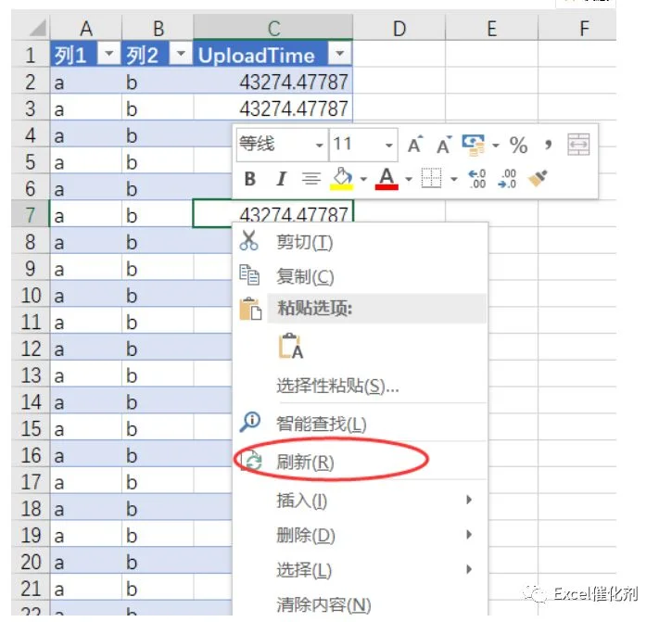Screen dimensions: 659x622
Task: Click the borders icon
Action: click(431, 179)
